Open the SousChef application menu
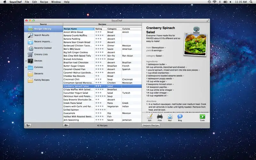This screenshot has width=256, height=160. pos(15,2)
